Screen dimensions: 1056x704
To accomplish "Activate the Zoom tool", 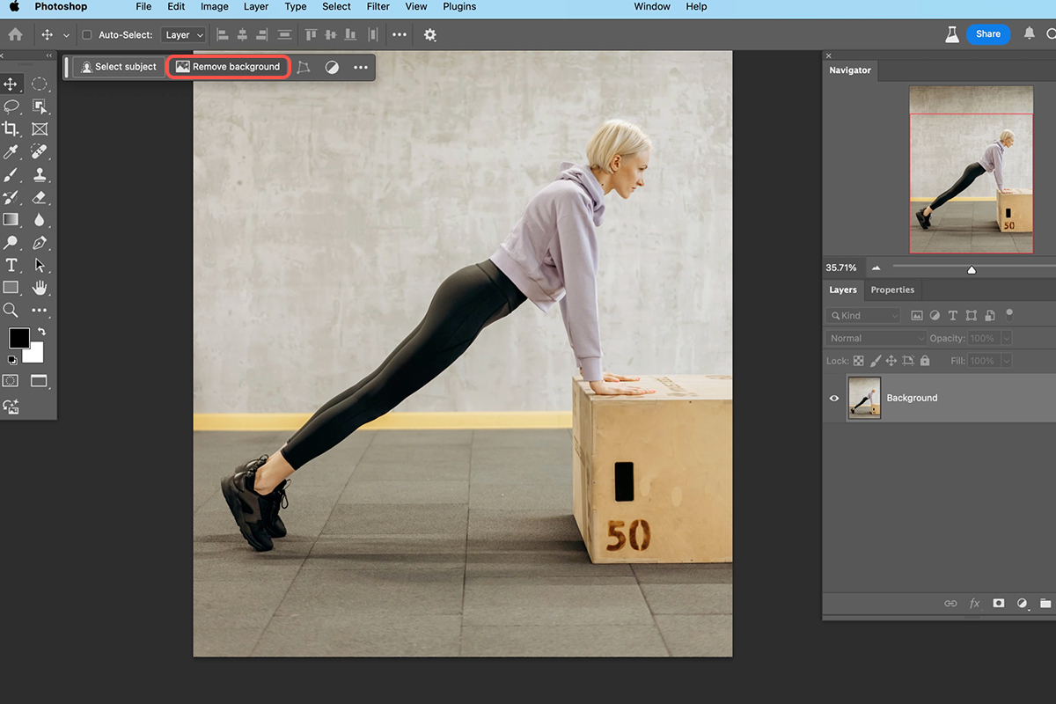I will [x=11, y=310].
